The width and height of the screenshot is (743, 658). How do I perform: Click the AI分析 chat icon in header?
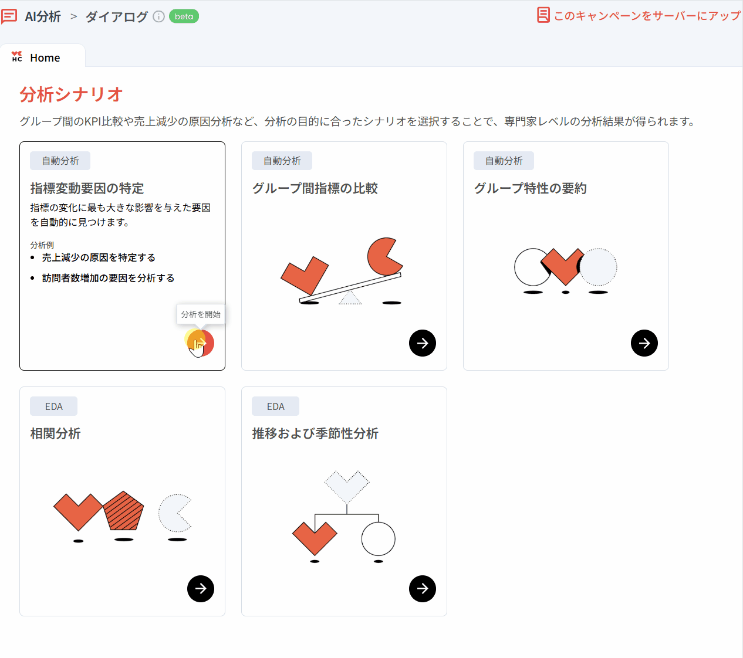pos(9,16)
